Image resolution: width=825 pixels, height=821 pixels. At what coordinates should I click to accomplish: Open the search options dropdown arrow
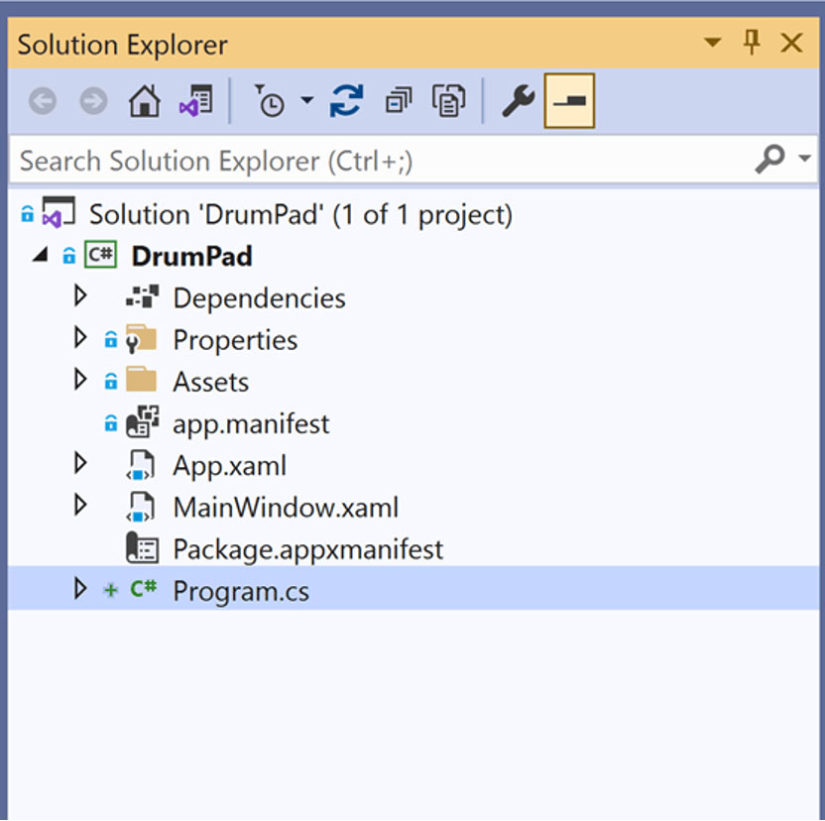[804, 158]
